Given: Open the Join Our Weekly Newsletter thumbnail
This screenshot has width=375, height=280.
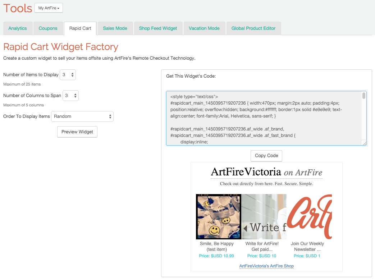Looking at the screenshot, I should 309,217.
